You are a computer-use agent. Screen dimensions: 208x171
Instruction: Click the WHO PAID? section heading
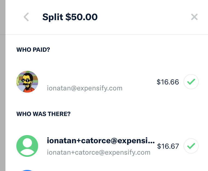pyautogui.click(x=33, y=50)
